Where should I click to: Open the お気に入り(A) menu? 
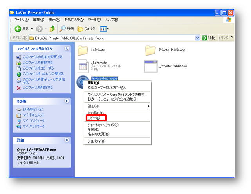[74, 20]
